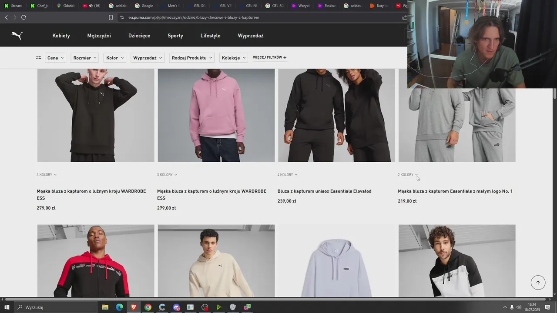Image resolution: width=557 pixels, height=313 pixels.
Task: Open the Kolekcje filter dropdown
Action: click(234, 58)
